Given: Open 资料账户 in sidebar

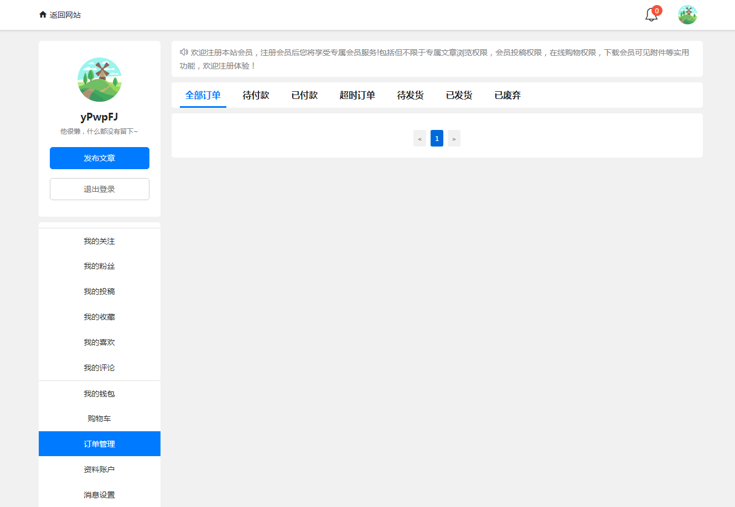Looking at the screenshot, I should click(x=100, y=469).
